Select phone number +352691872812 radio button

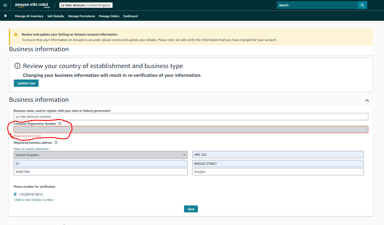point(15,194)
